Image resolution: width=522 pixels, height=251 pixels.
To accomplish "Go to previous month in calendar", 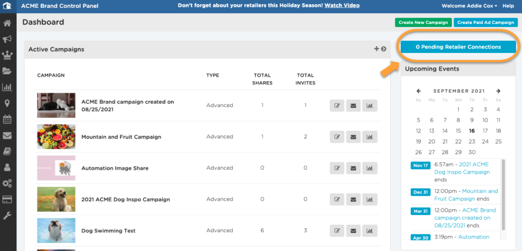I will point(418,91).
